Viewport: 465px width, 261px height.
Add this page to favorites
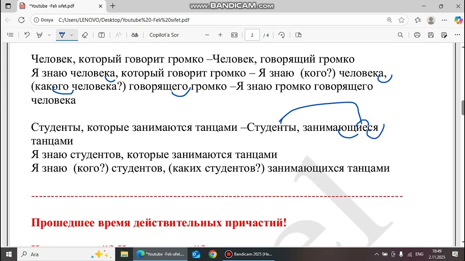401,20
